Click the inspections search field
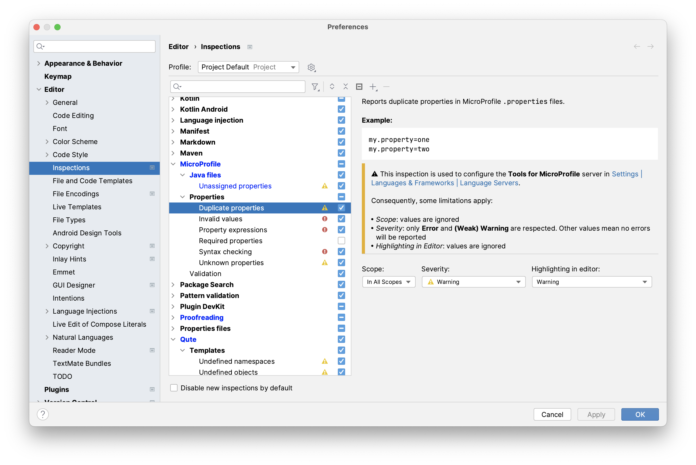 coord(238,87)
